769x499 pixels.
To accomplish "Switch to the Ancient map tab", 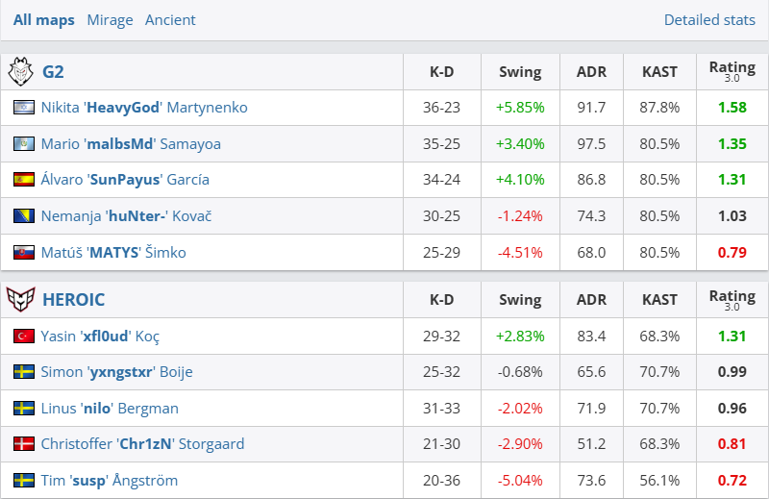I will click(x=170, y=20).
